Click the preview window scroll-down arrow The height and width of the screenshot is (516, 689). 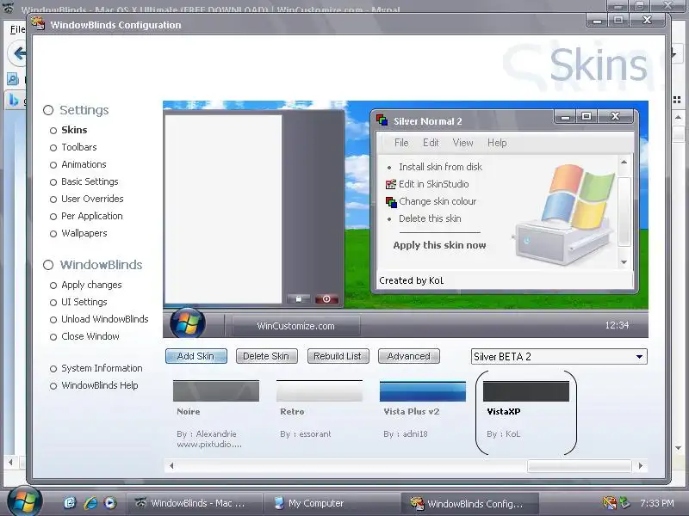[x=624, y=262]
